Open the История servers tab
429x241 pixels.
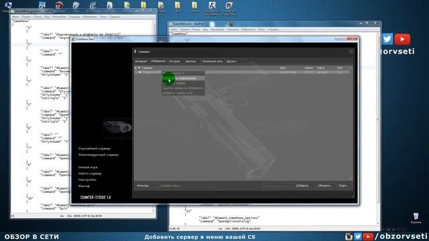coord(174,62)
